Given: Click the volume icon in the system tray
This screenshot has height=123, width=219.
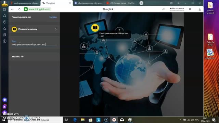Looking at the screenshot, I should 192,120.
